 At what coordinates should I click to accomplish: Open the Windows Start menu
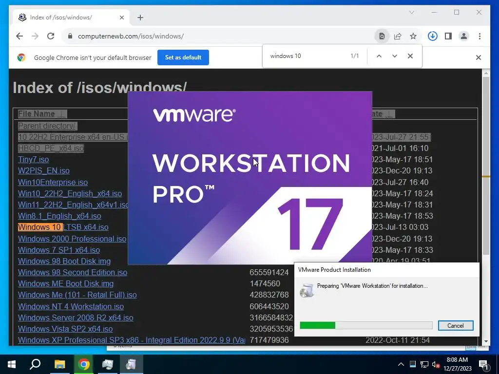12,364
